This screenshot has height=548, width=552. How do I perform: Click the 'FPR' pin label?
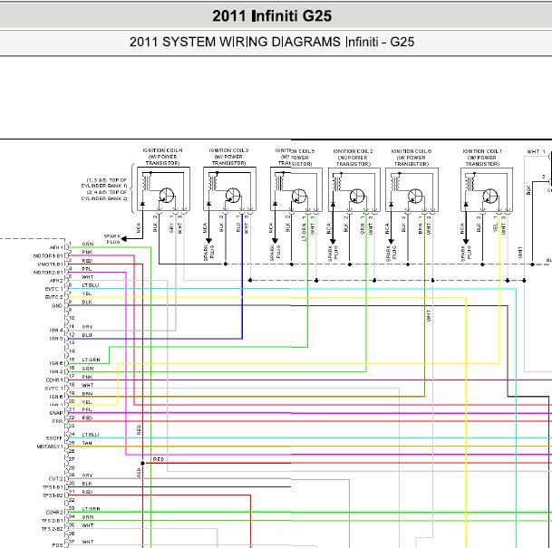(x=57, y=421)
